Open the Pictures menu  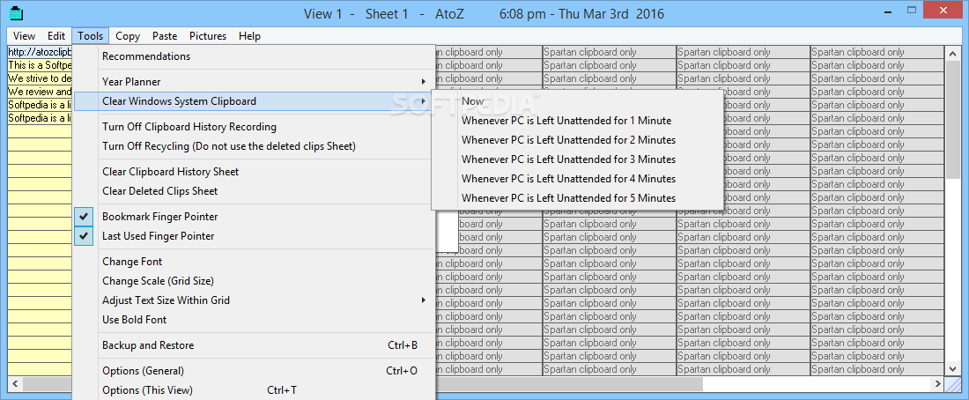pos(208,36)
